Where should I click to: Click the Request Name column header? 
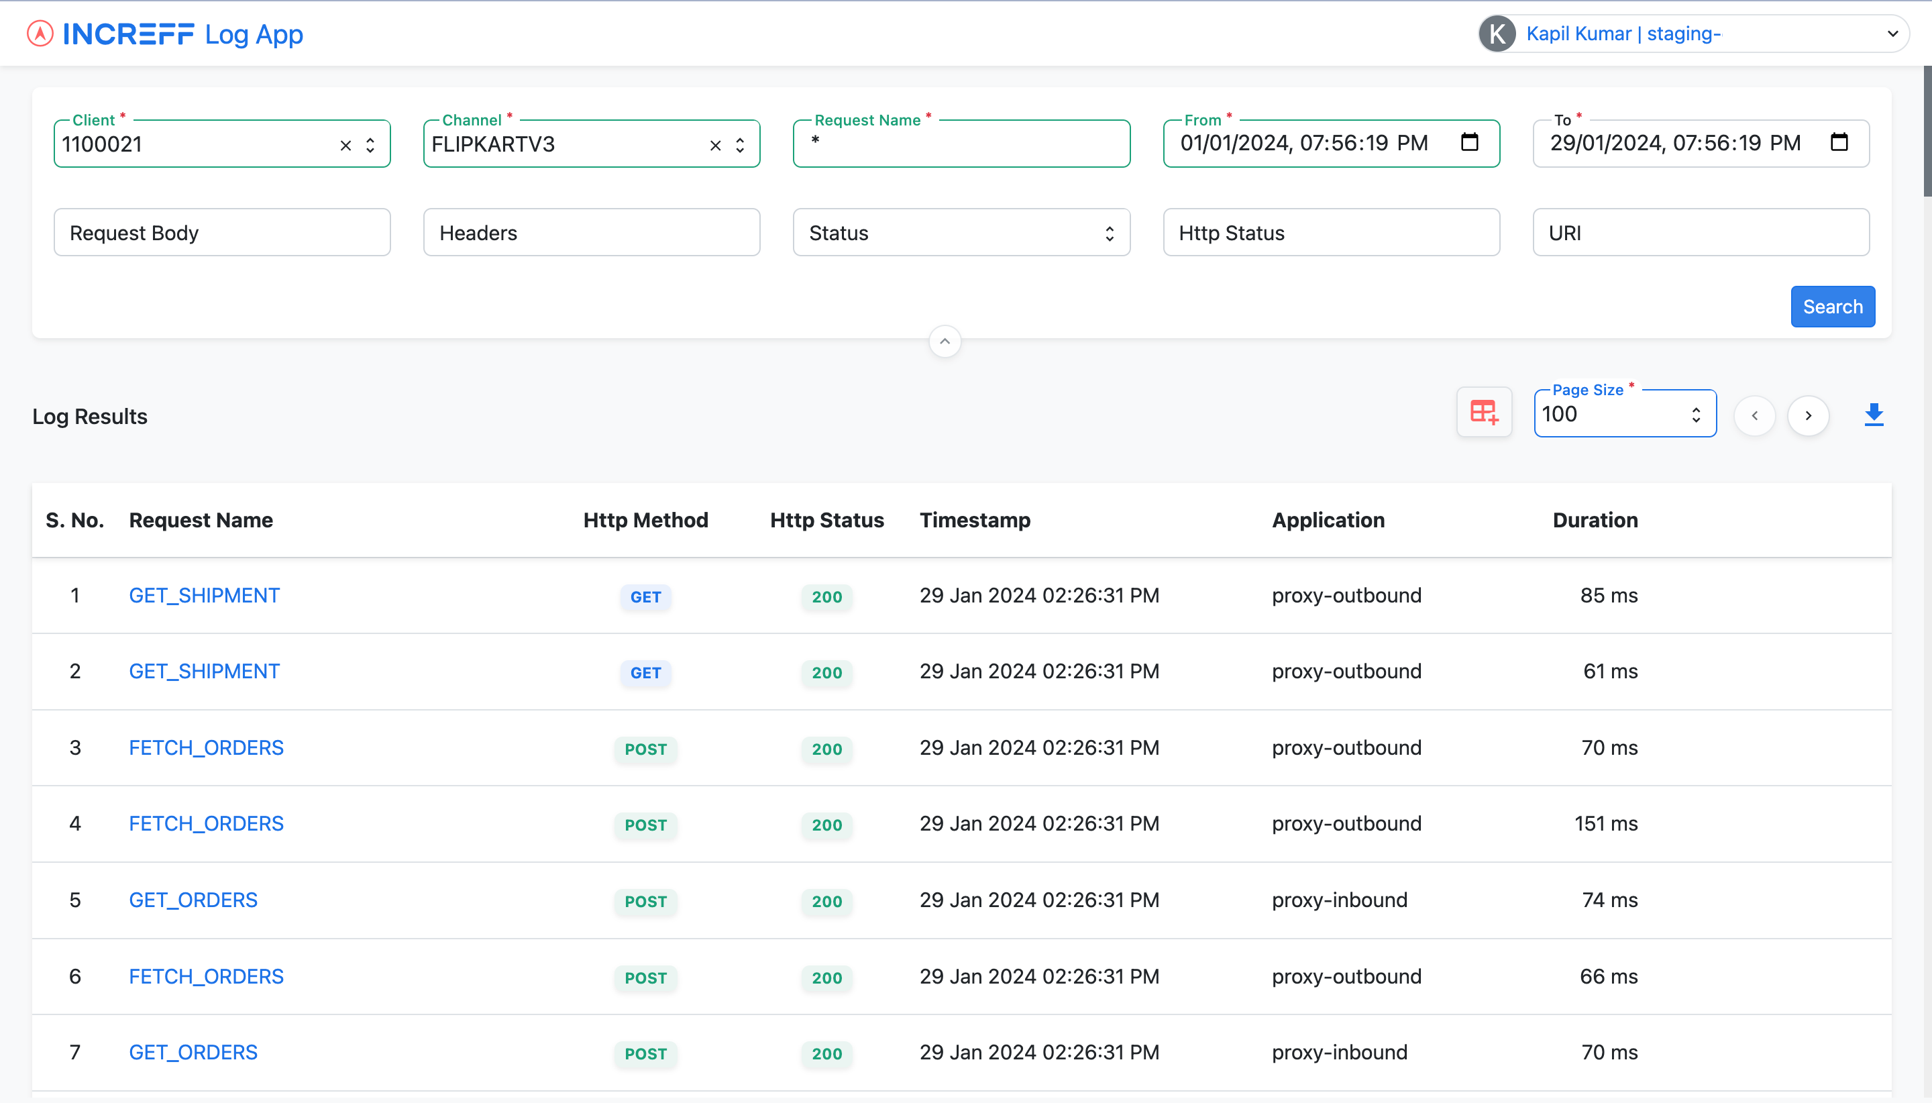(201, 520)
